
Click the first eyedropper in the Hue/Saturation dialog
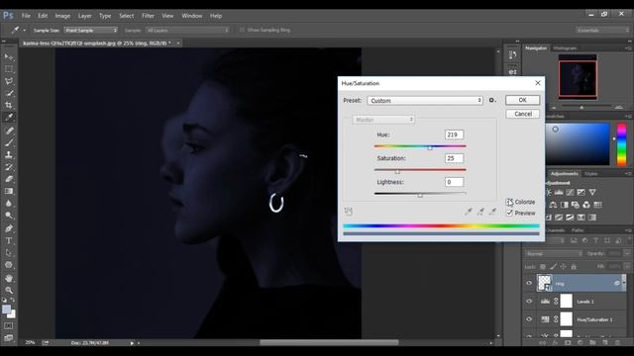pos(469,211)
